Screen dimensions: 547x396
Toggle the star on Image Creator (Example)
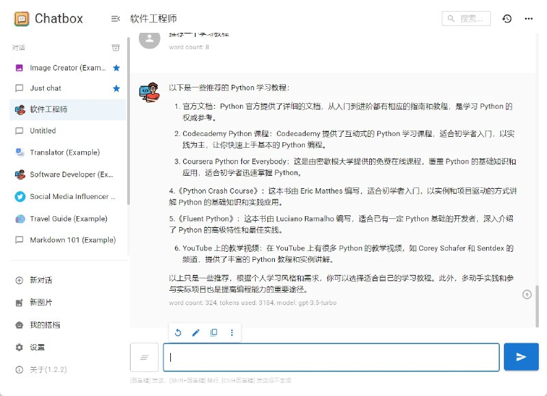(x=116, y=68)
